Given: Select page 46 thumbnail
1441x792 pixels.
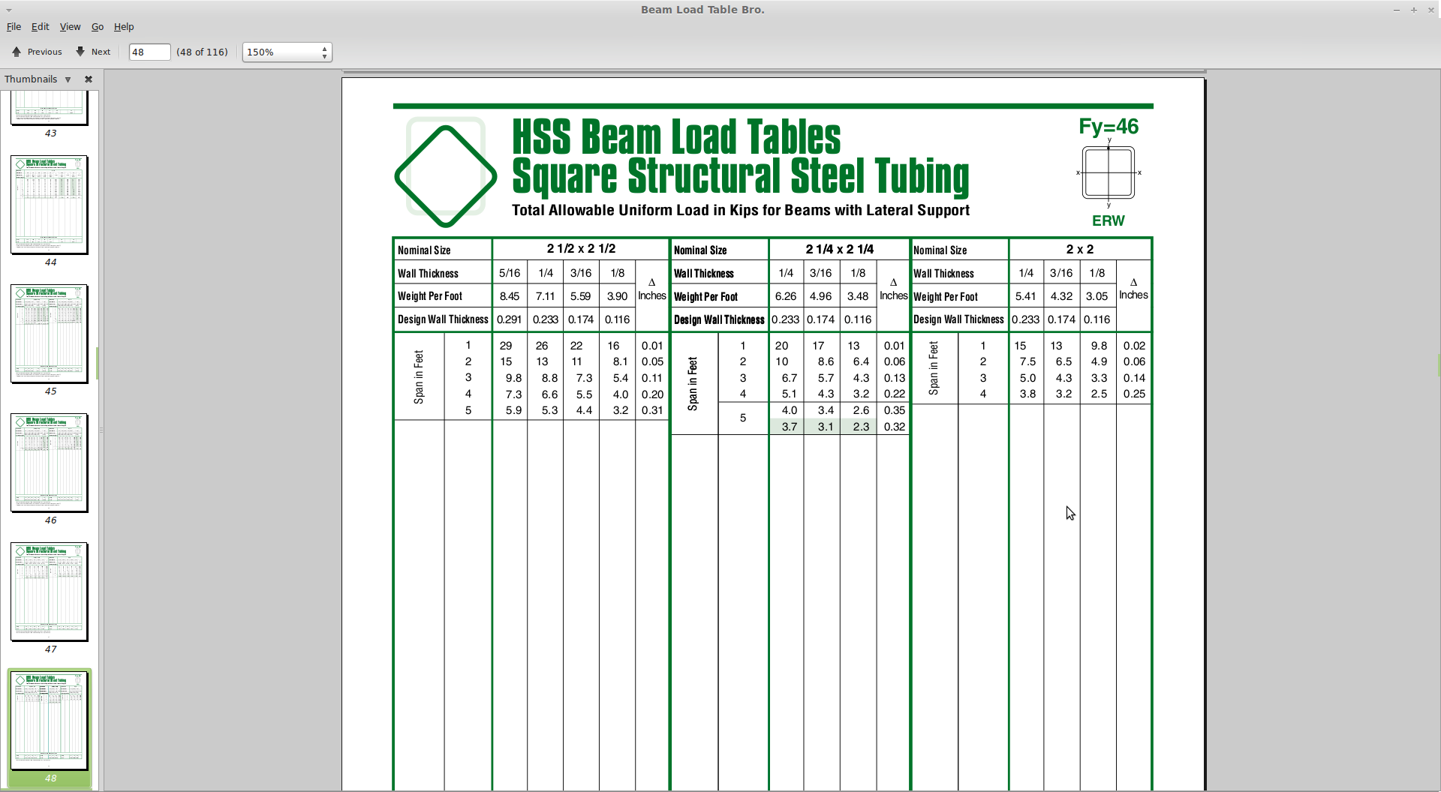Looking at the screenshot, I should pos(50,463).
